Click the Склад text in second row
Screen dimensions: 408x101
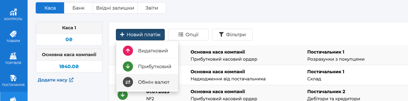point(314,79)
